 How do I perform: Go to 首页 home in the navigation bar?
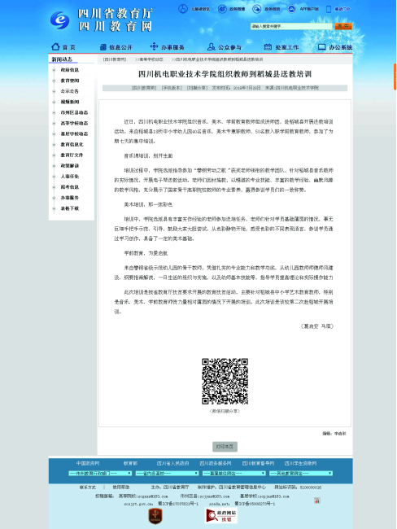point(63,47)
